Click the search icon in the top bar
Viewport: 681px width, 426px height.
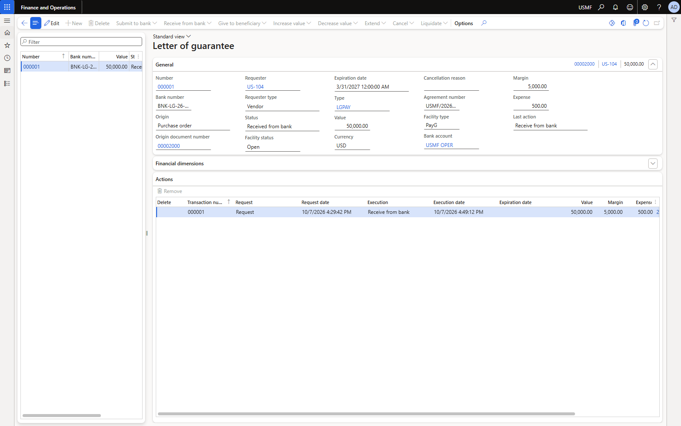[601, 7]
